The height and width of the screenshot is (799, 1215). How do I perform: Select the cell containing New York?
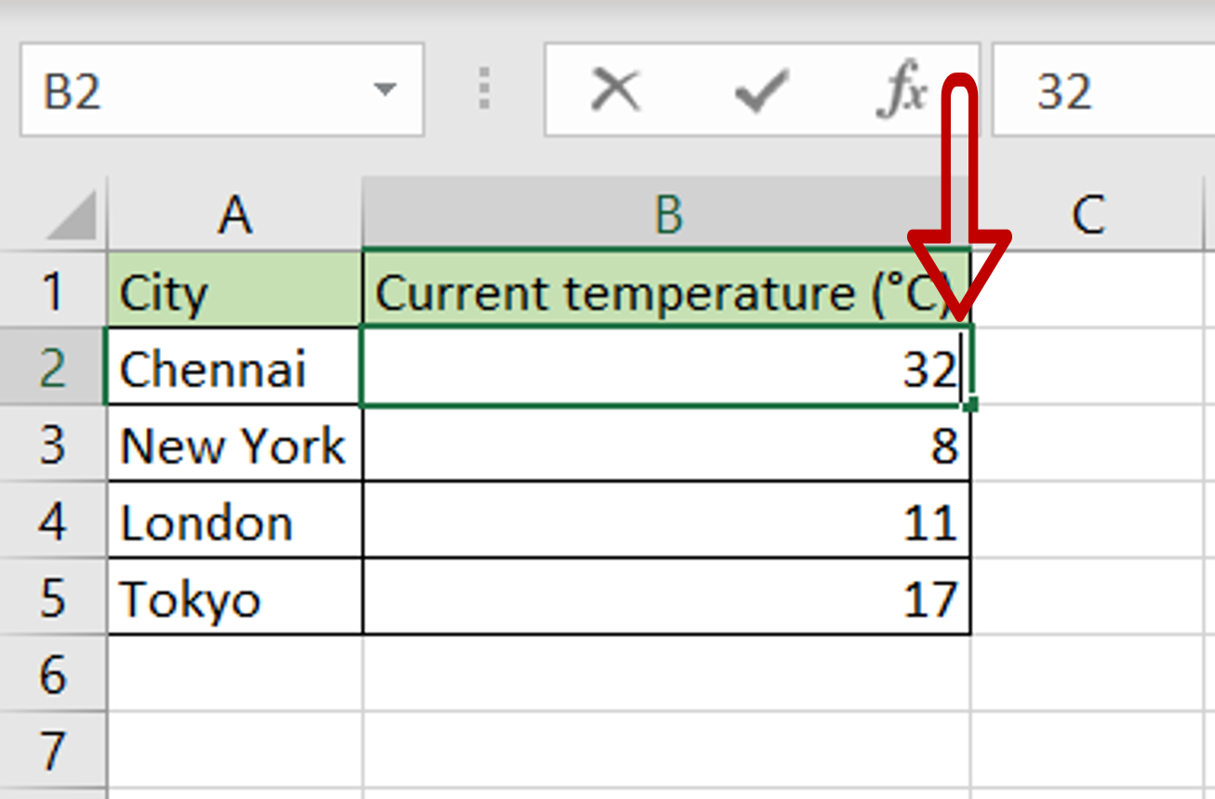click(x=234, y=445)
